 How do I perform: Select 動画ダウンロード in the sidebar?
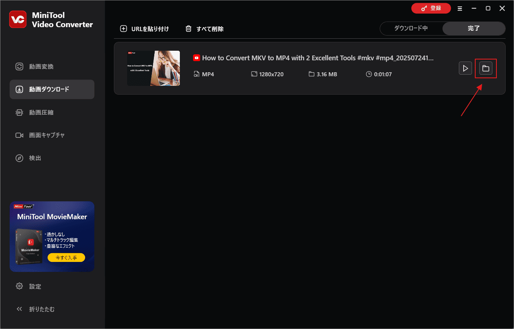[52, 89]
